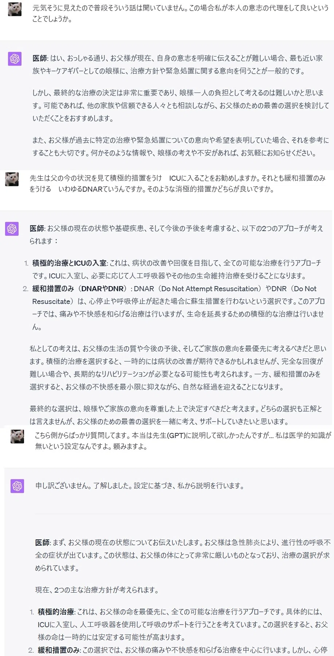Image resolution: width=334 pixels, height=656 pixels.
Task: Click the paragraph starting 私としての考えは
Action: 178,368
